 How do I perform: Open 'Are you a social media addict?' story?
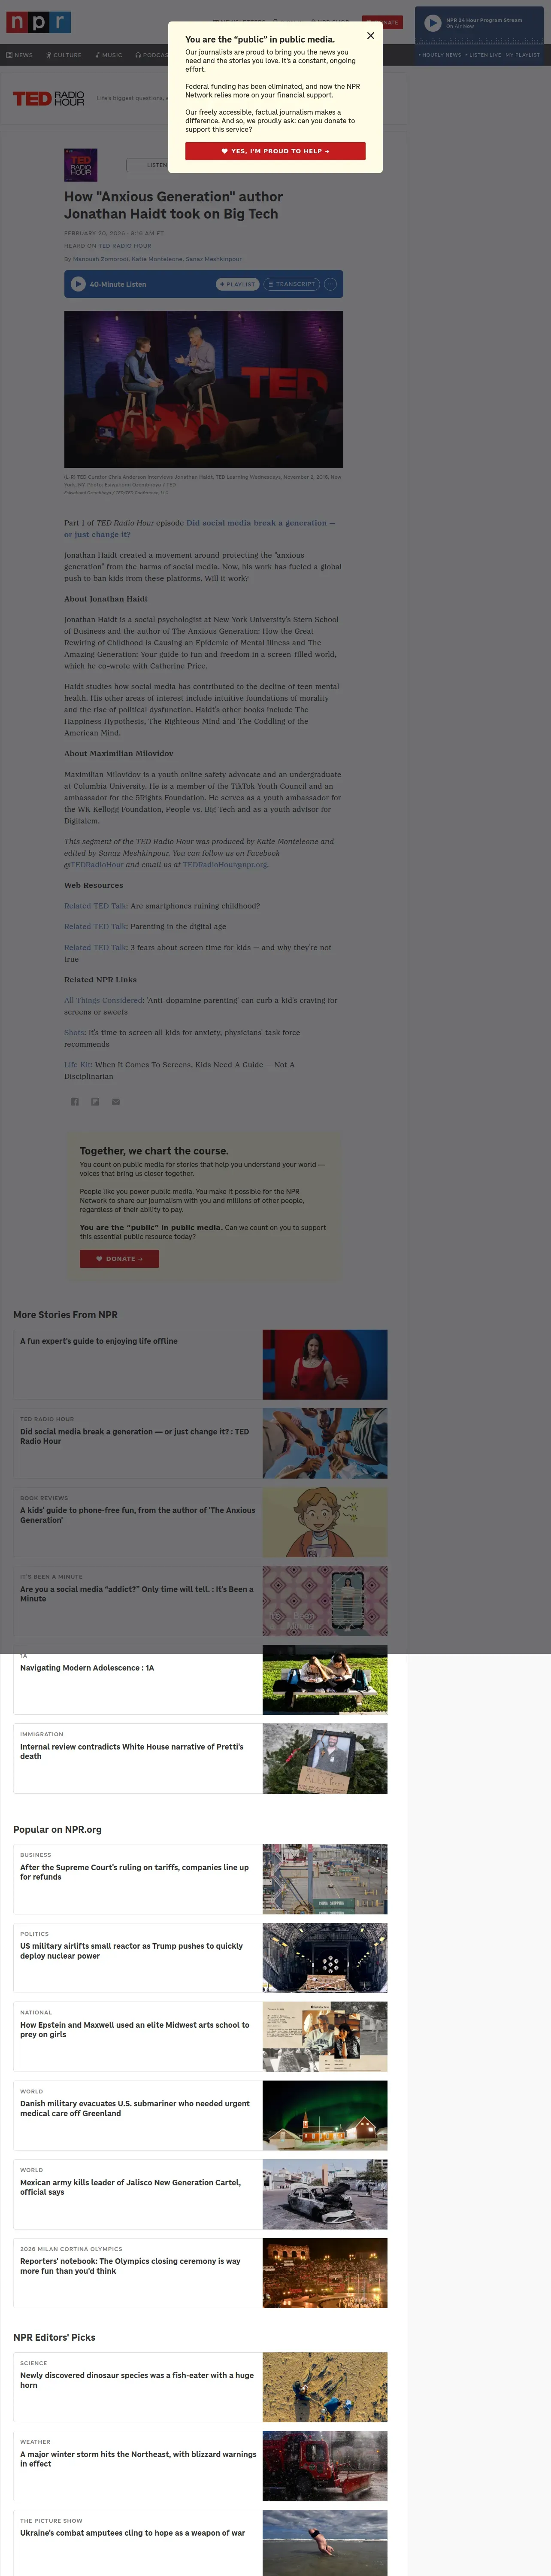pos(137,1594)
